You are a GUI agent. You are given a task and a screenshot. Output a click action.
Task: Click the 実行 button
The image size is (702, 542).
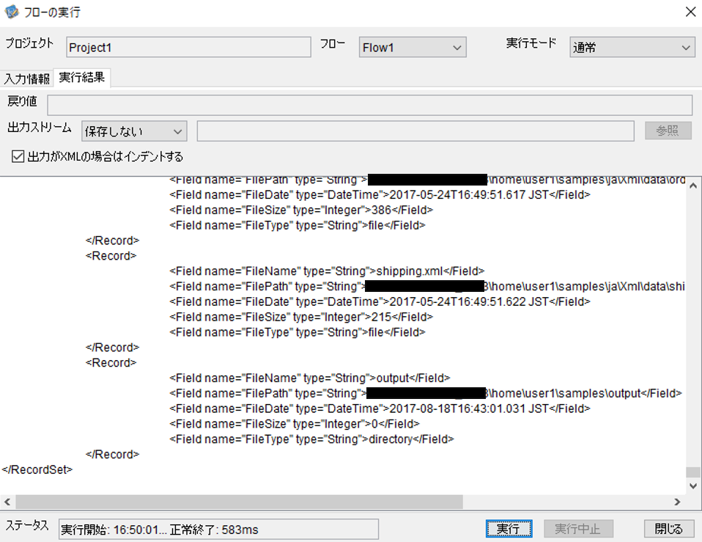tap(509, 529)
